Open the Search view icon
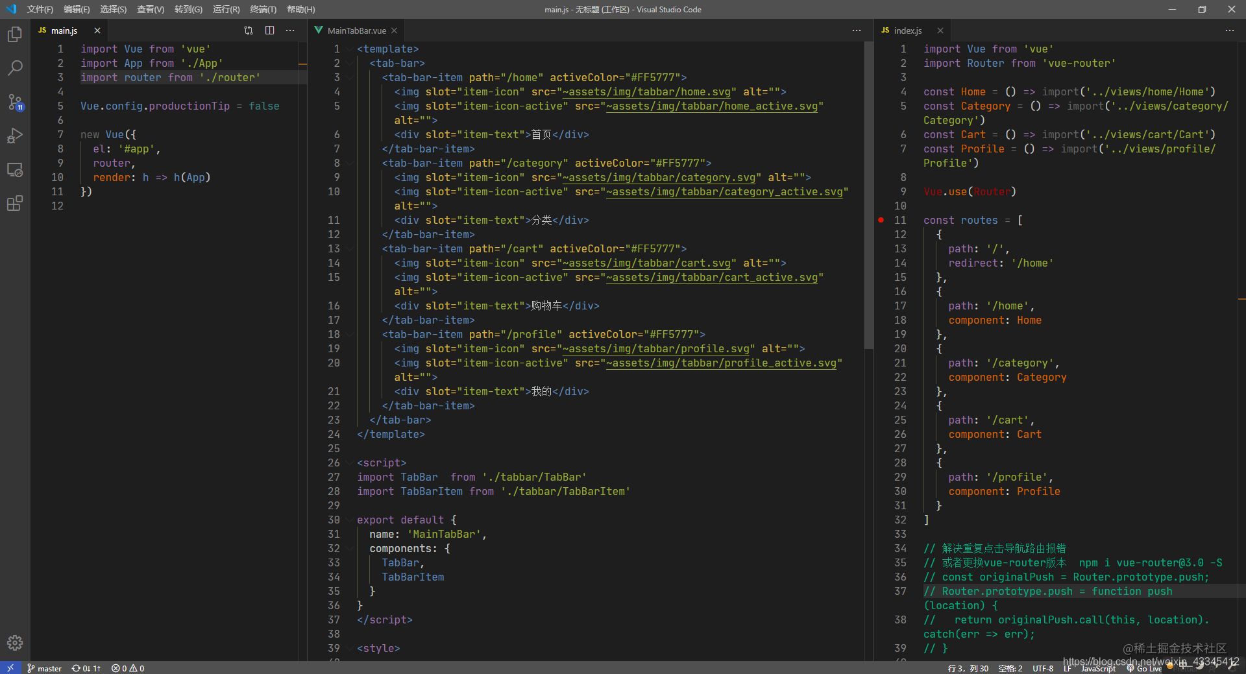Screen dimensions: 1246x674 [x=15, y=67]
